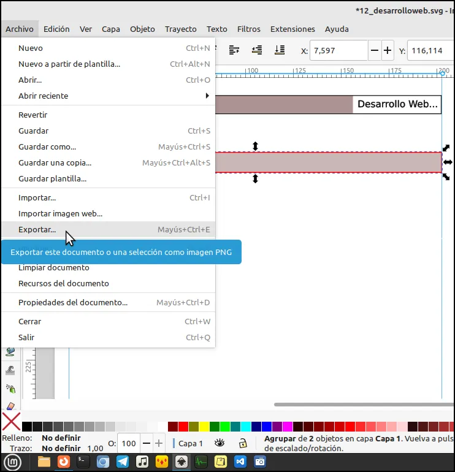Open the Filtros menu
This screenshot has width=455, height=472.
[249, 29]
